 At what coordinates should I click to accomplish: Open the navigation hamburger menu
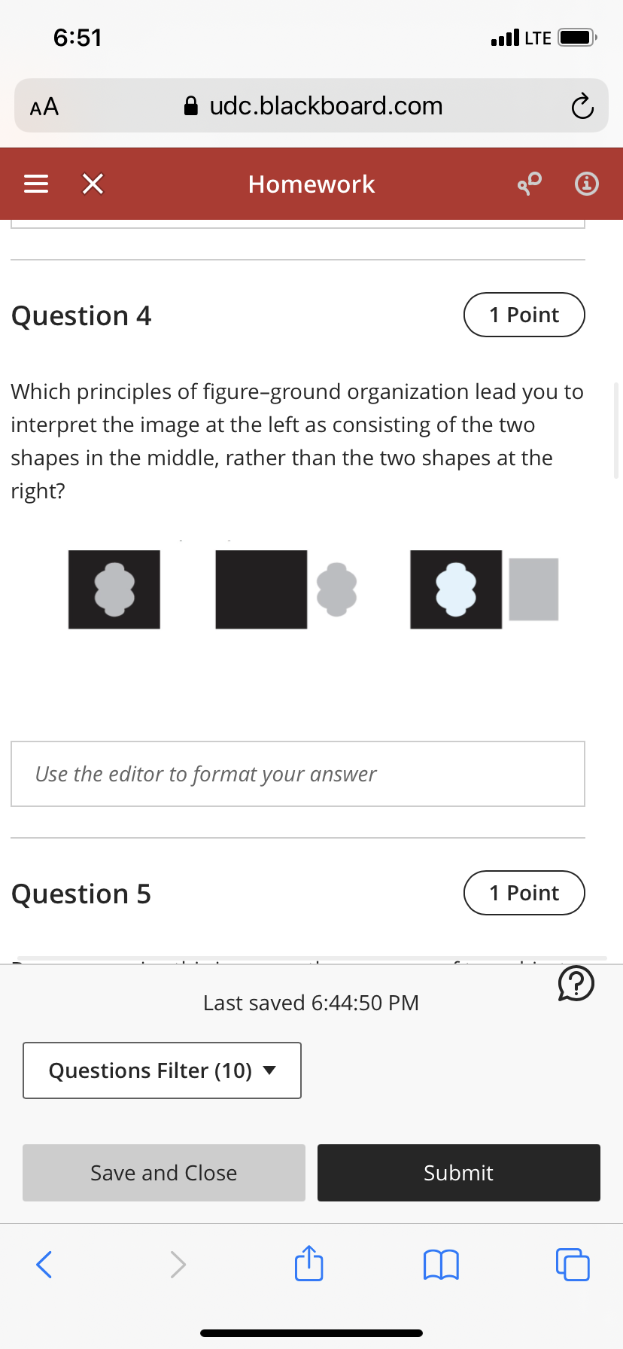[35, 183]
